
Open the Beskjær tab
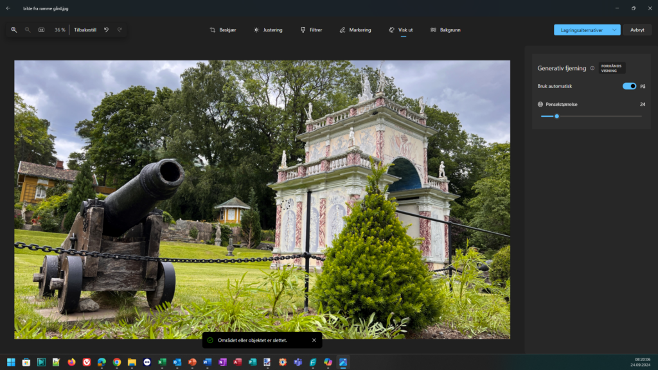click(223, 30)
